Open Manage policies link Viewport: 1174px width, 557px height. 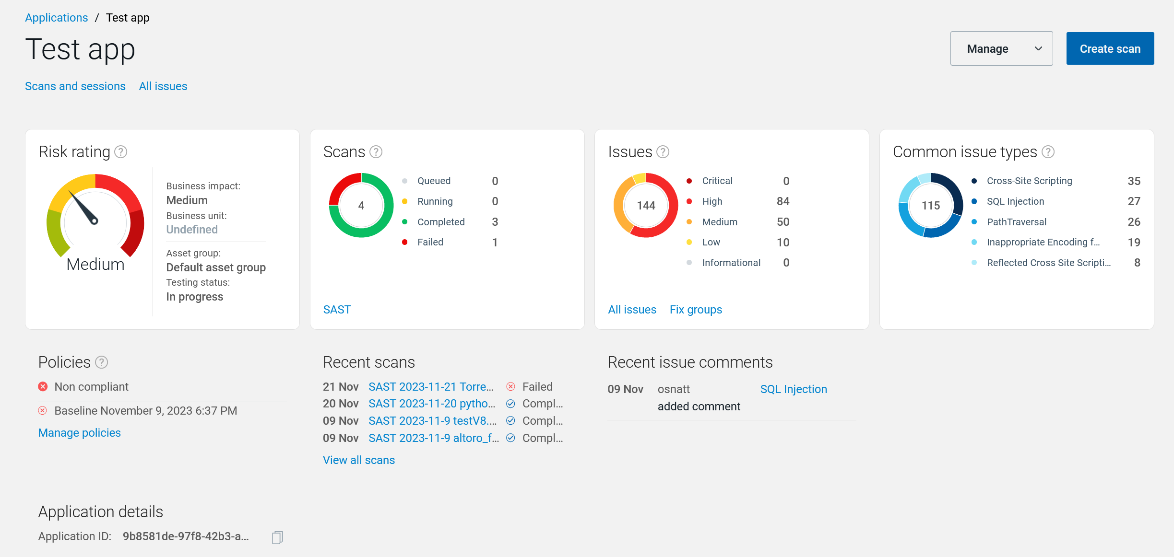[80, 433]
